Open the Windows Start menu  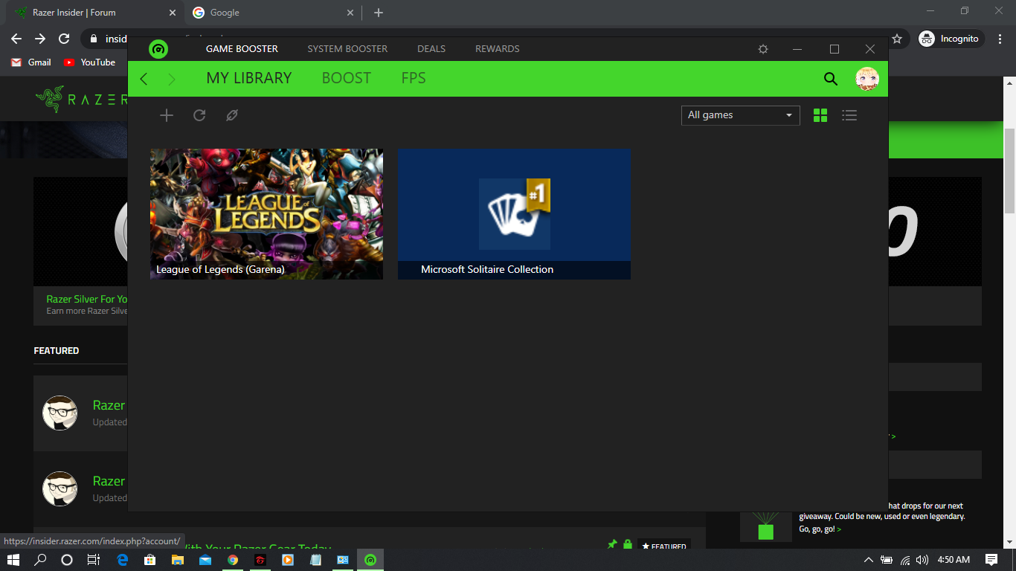click(13, 560)
